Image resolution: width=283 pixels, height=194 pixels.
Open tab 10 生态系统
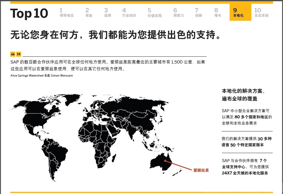[261, 12]
